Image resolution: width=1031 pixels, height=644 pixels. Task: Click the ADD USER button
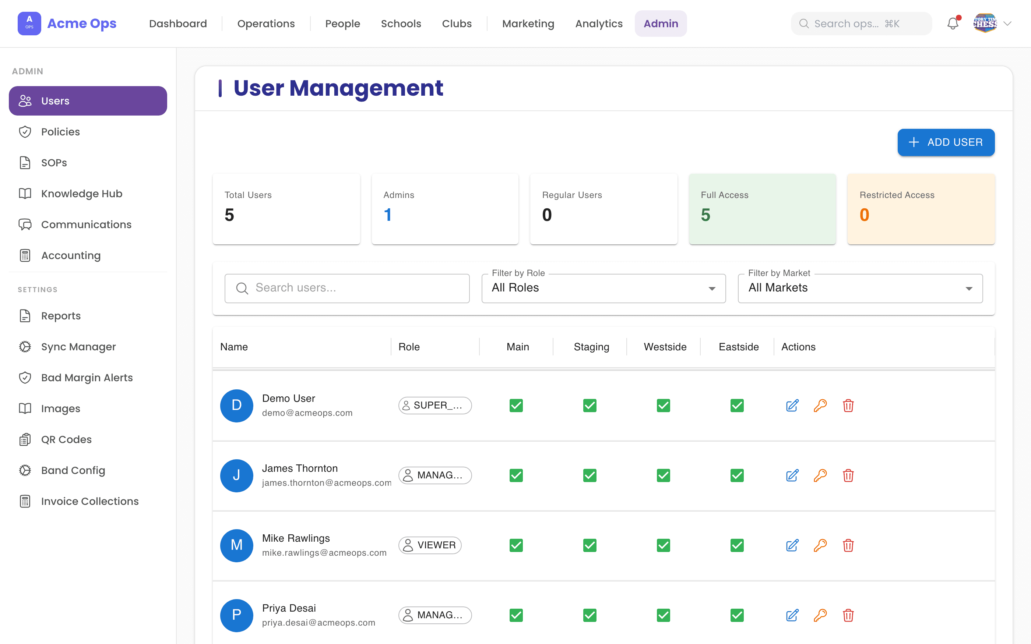pos(946,142)
